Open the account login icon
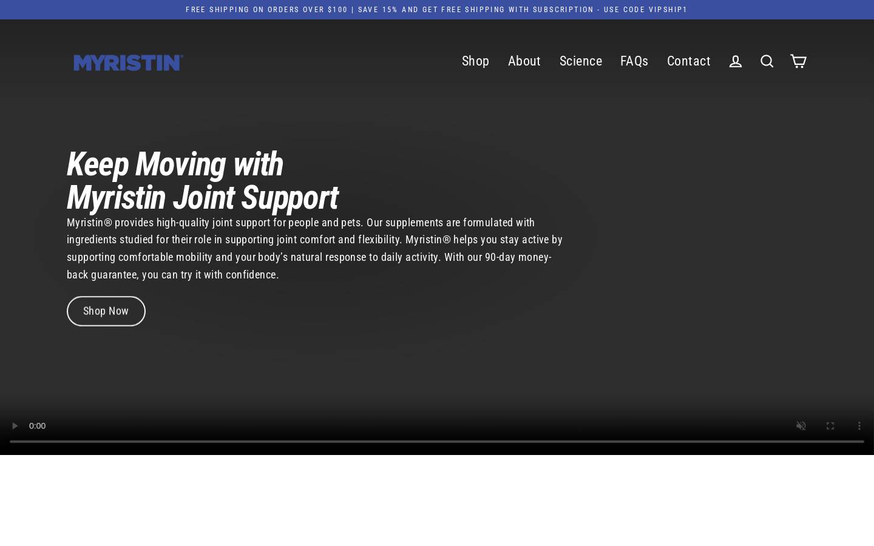 coord(735,61)
